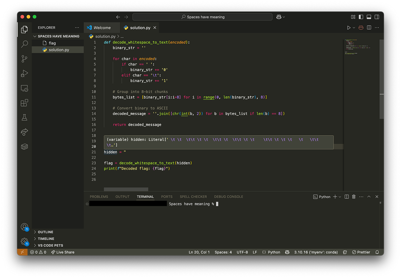Open the Extensions view
The width and height of the screenshot is (401, 278).
[x=24, y=103]
